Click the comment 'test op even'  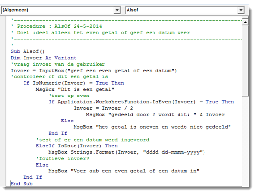tap(69, 96)
